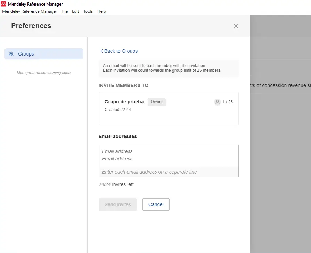Click More preferences coming soon note

[44, 73]
